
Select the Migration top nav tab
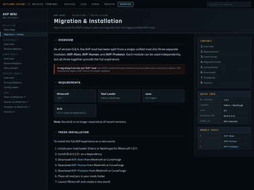click(126, 4)
